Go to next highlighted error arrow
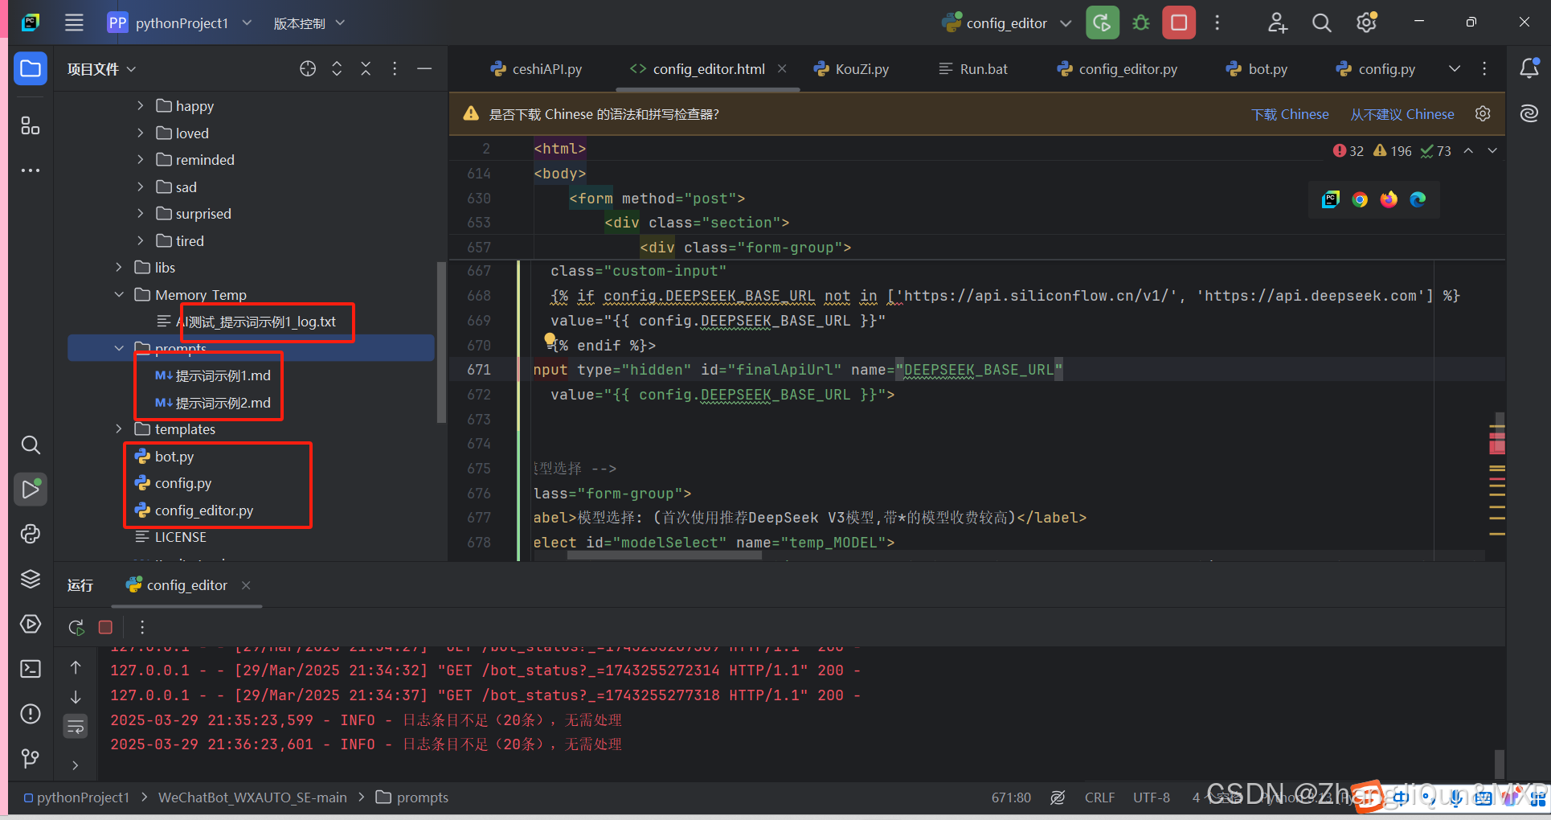The image size is (1551, 820). coord(1492,151)
